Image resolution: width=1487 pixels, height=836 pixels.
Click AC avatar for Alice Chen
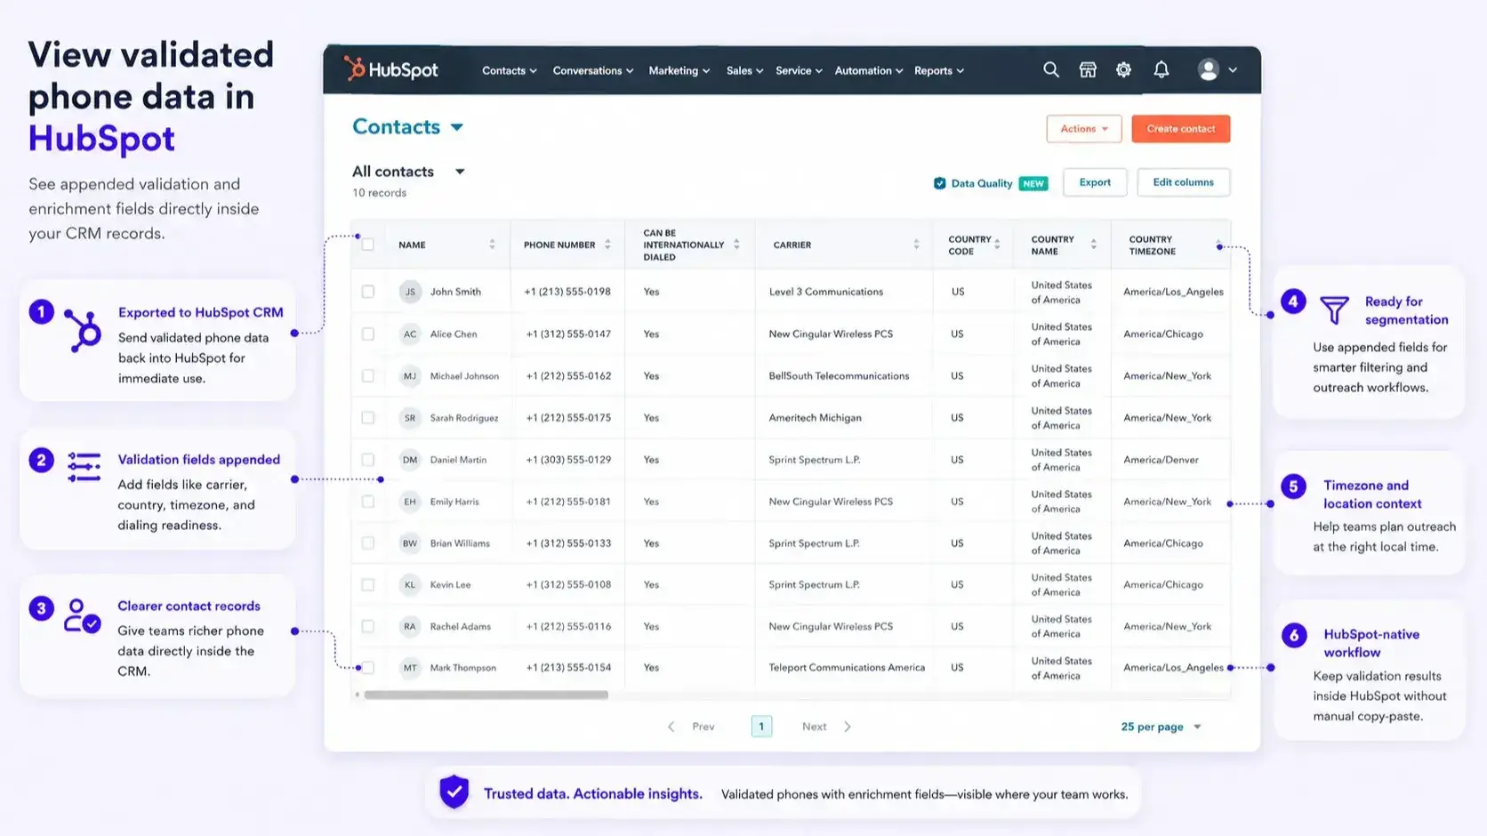410,334
